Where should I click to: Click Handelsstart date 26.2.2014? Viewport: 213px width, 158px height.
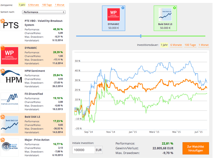point(57,86)
